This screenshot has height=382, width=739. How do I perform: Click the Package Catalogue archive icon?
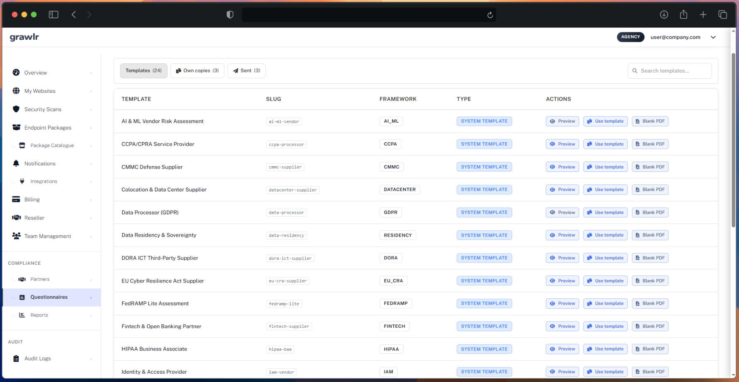[x=22, y=145]
